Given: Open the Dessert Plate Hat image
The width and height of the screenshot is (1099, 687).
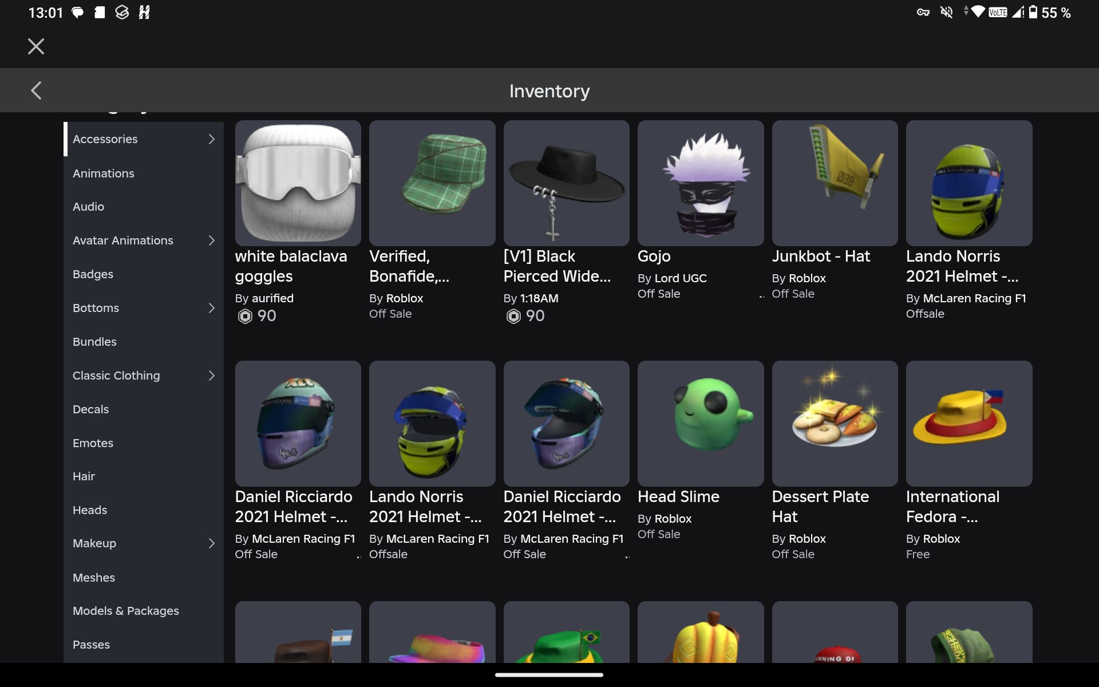Looking at the screenshot, I should pyautogui.click(x=835, y=424).
